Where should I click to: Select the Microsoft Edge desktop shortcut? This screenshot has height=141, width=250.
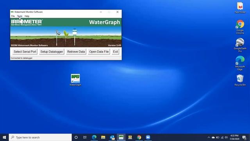point(240,63)
